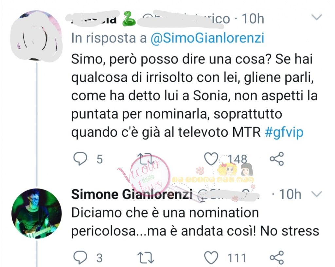335x267 pixels.
Task: Retweet the first tweet about Sonia
Action: (x=146, y=159)
